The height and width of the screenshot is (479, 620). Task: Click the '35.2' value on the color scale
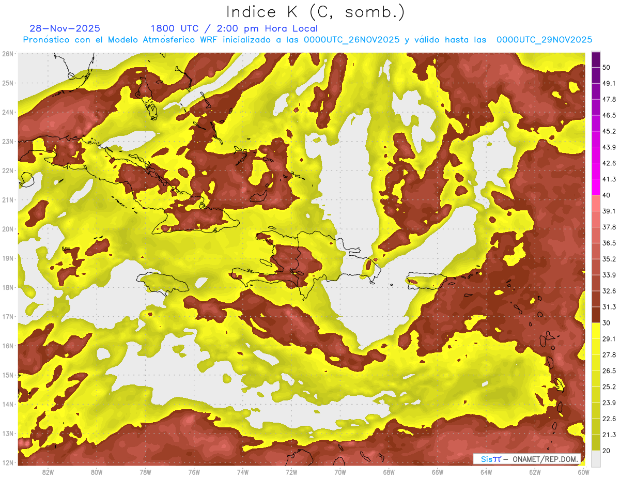[609, 259]
